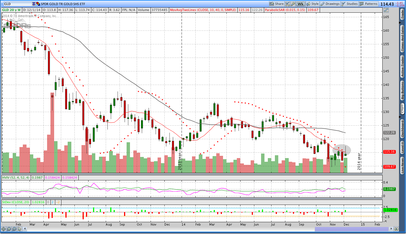Click the 115.16 price bubble on axis
The image size is (406, 234).
389,152
